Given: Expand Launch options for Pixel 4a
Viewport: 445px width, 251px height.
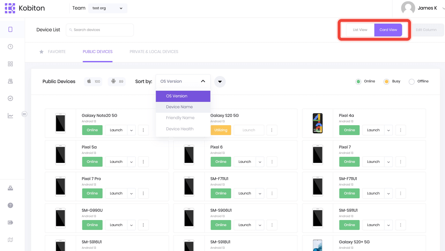Looking at the screenshot, I should tap(389, 130).
